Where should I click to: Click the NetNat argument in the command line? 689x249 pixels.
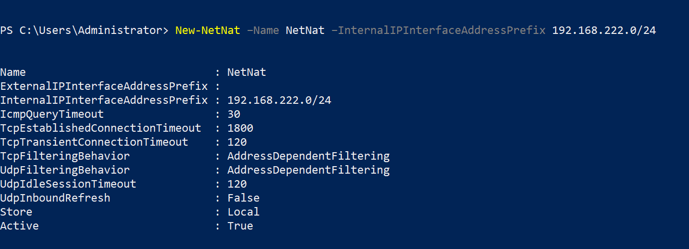305,31
